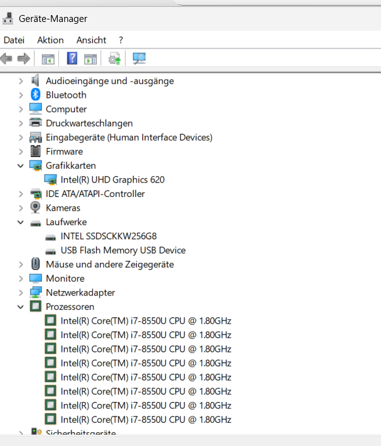Expand the Monitore category chevron
This screenshot has height=446, width=381.
pyautogui.click(x=21, y=279)
